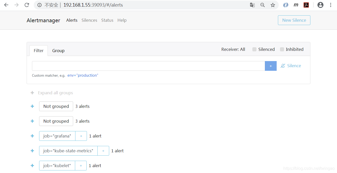Click the first Not grouped label button

pyautogui.click(x=56, y=106)
